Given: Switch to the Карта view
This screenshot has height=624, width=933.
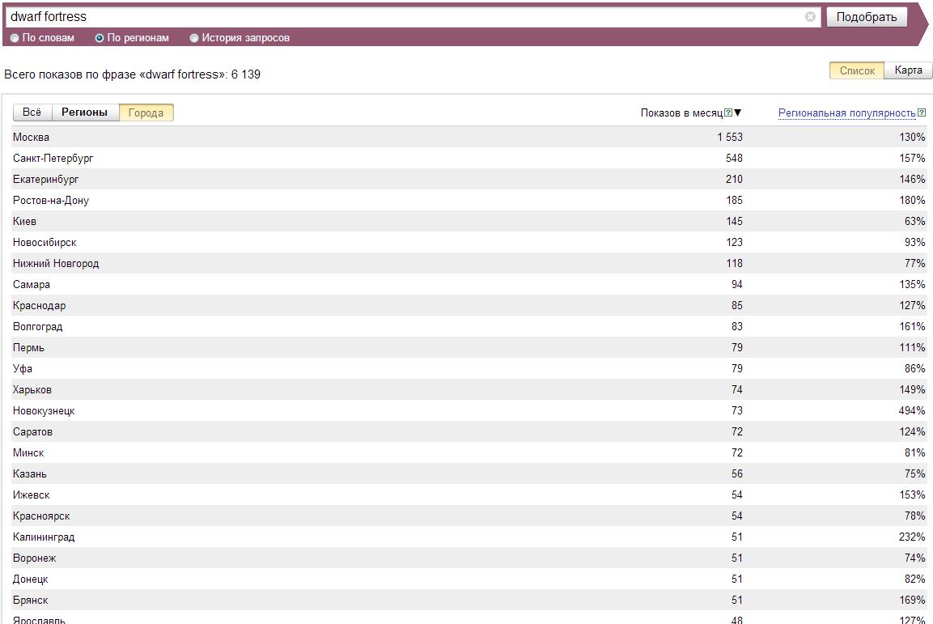Looking at the screenshot, I should pyautogui.click(x=908, y=70).
